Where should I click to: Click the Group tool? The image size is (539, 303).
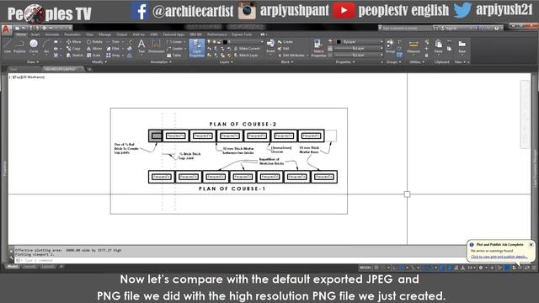click(390, 46)
